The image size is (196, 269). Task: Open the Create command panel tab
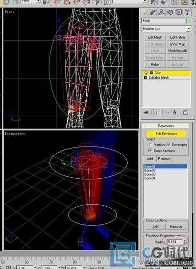point(145,13)
